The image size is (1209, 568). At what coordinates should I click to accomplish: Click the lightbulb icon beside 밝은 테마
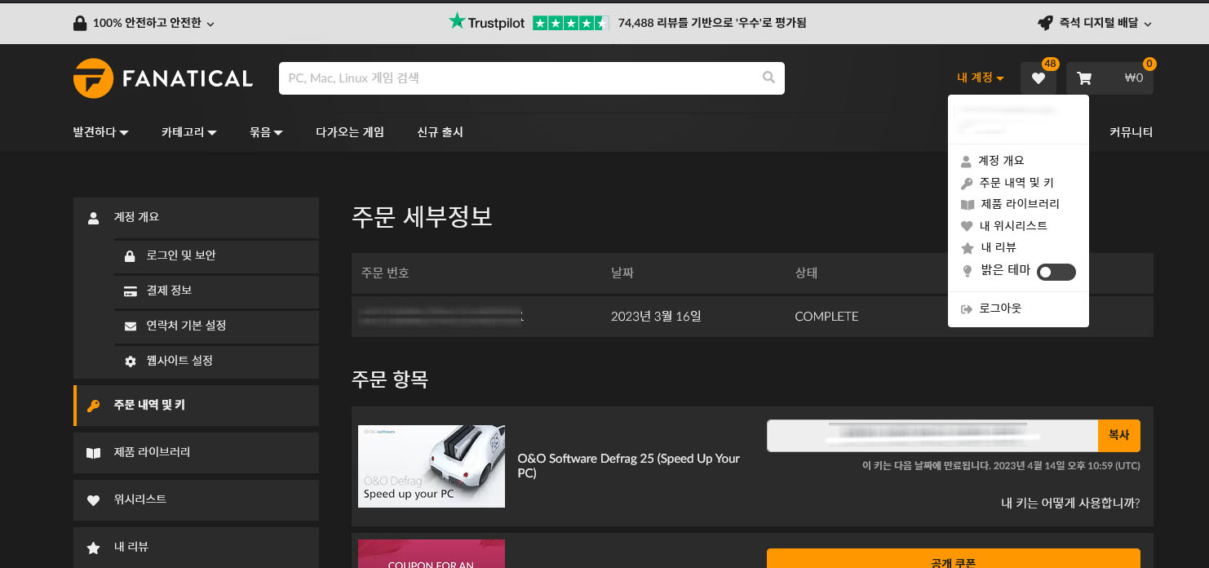968,271
